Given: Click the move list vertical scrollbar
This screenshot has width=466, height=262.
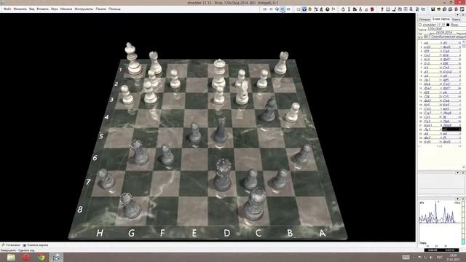Looking at the screenshot, I should tap(464, 104).
